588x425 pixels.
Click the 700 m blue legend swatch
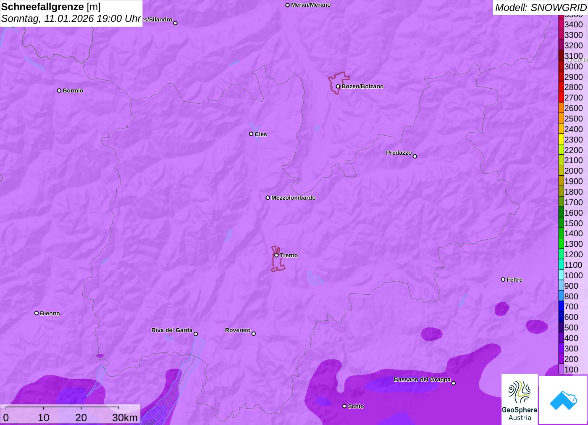point(561,306)
